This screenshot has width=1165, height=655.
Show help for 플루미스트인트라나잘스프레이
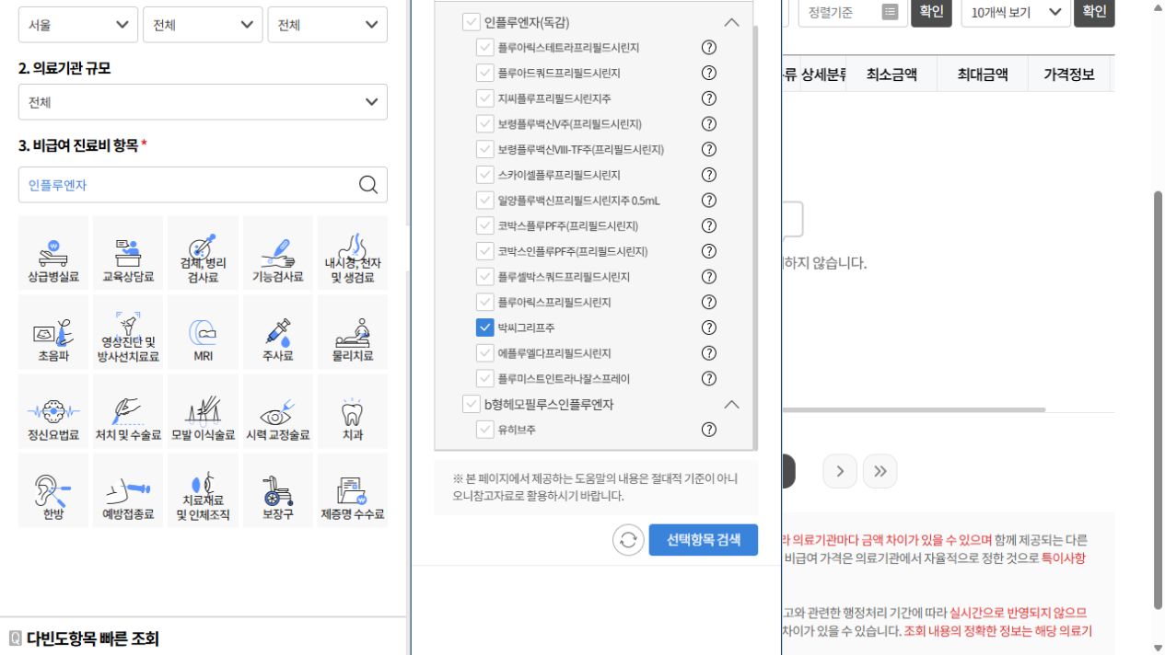pos(709,378)
